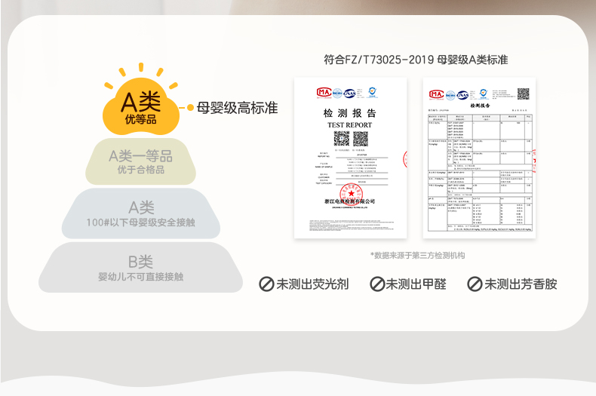Click the 未测出芳香胺 text
The height and width of the screenshot is (396, 596).
[521, 284]
